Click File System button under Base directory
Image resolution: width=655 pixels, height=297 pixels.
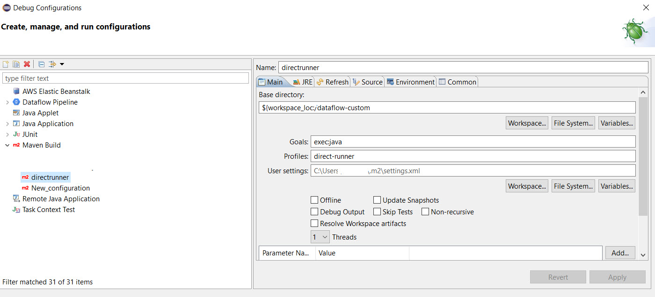coord(573,123)
